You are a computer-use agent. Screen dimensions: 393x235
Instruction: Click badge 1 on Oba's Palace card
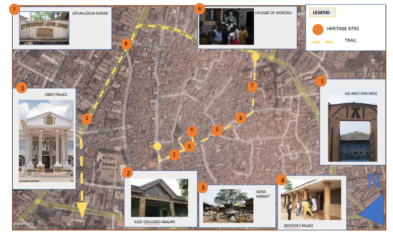coord(22,88)
